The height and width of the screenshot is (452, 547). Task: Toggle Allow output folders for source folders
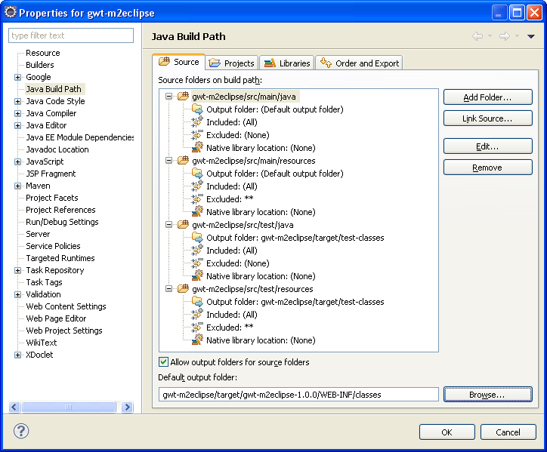click(163, 361)
